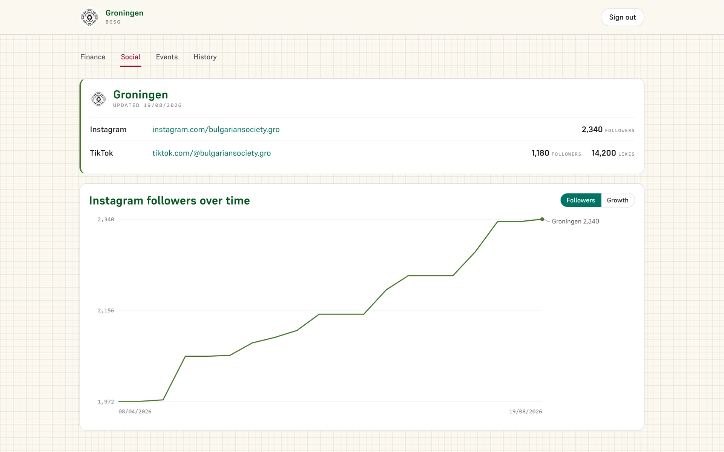Open the TikTok profile link
The width and height of the screenshot is (724, 452).
(212, 153)
